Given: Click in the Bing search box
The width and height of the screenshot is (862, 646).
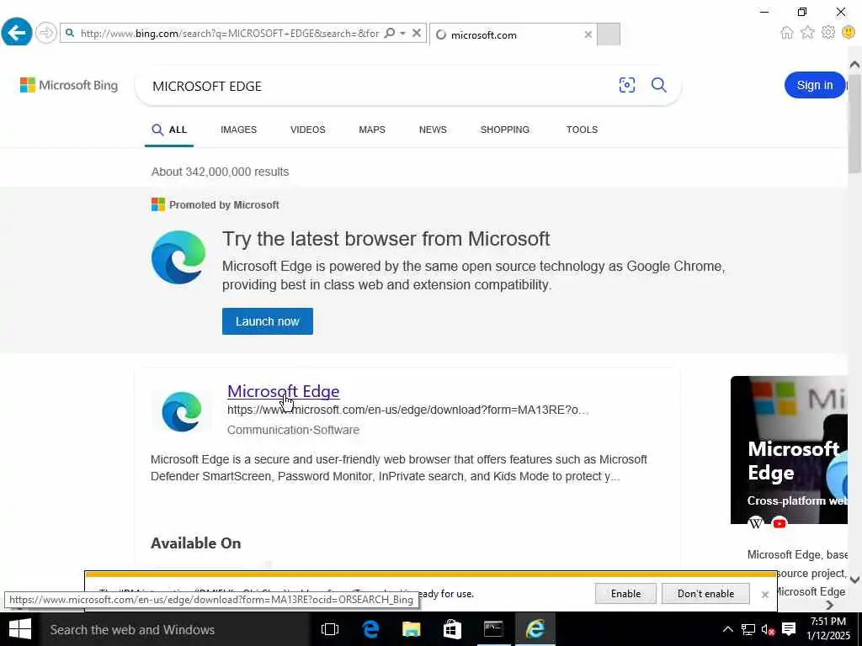Looking at the screenshot, I should coord(380,86).
